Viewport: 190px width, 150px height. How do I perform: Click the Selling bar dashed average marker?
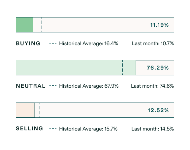[x=40, y=110]
